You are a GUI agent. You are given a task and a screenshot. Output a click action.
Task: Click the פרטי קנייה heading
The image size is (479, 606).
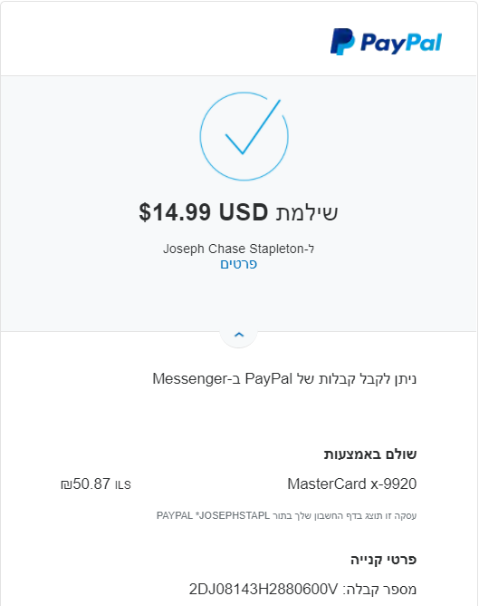point(383,560)
